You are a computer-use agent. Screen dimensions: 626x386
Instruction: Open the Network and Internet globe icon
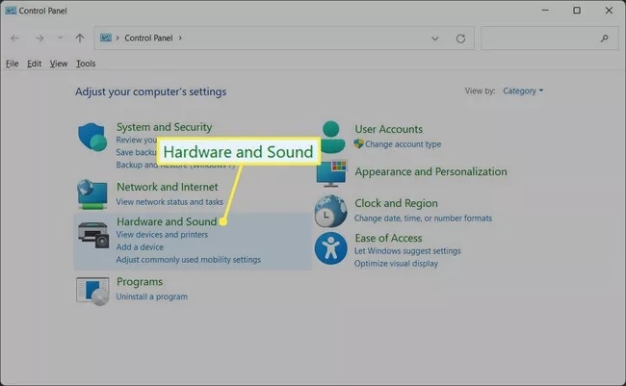(x=92, y=194)
